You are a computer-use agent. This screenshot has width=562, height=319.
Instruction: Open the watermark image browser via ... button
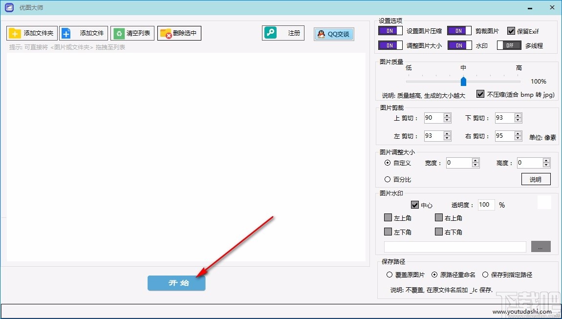(x=540, y=247)
